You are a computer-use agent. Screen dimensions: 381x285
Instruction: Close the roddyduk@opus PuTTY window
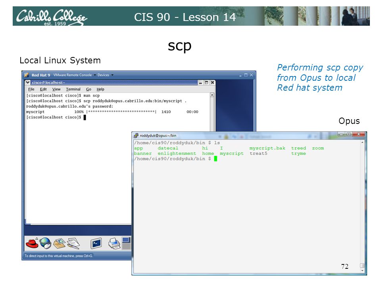[358, 134]
